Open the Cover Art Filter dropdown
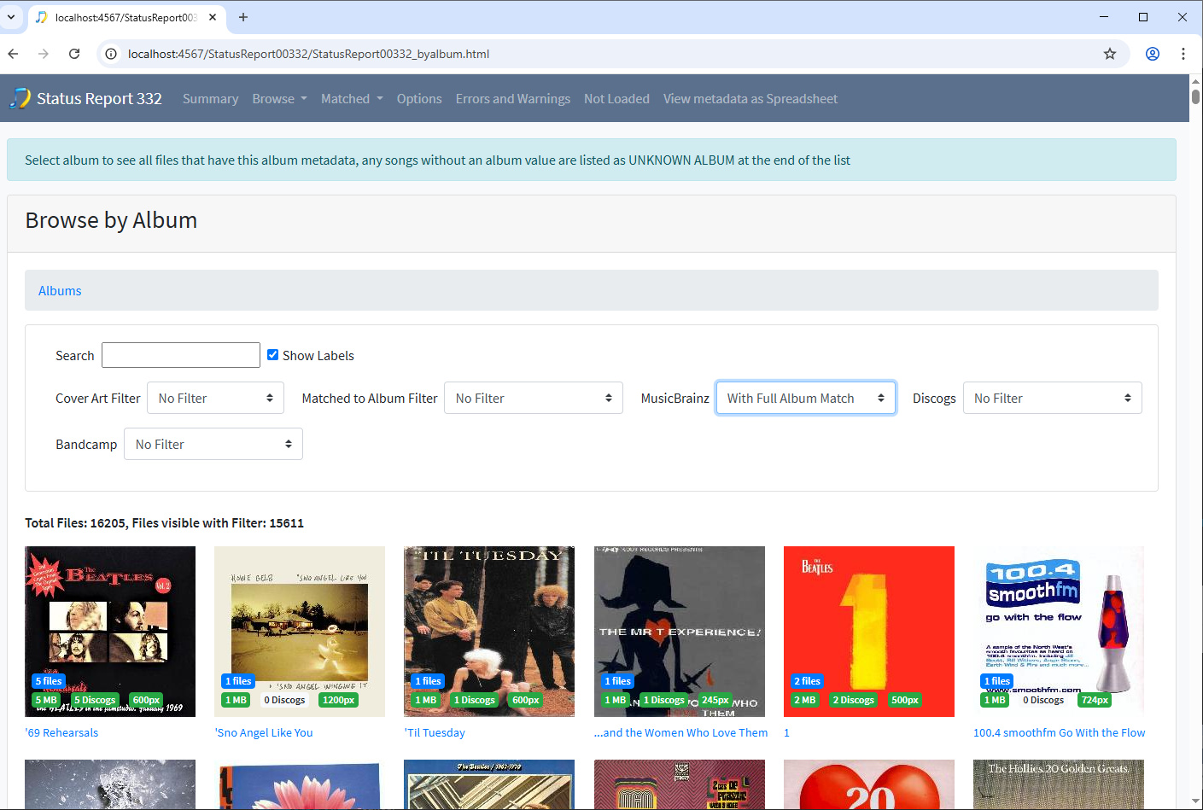1203x810 pixels. [x=215, y=398]
